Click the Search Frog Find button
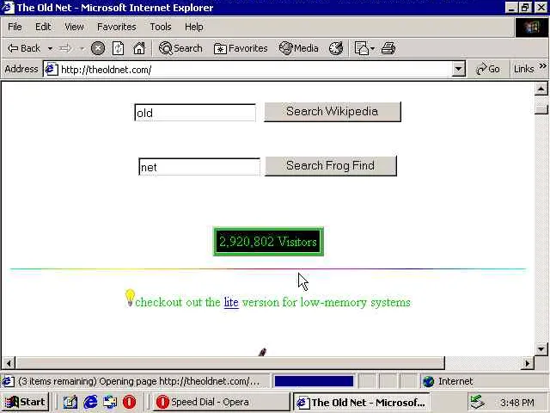This screenshot has height=413, width=550. pyautogui.click(x=331, y=166)
